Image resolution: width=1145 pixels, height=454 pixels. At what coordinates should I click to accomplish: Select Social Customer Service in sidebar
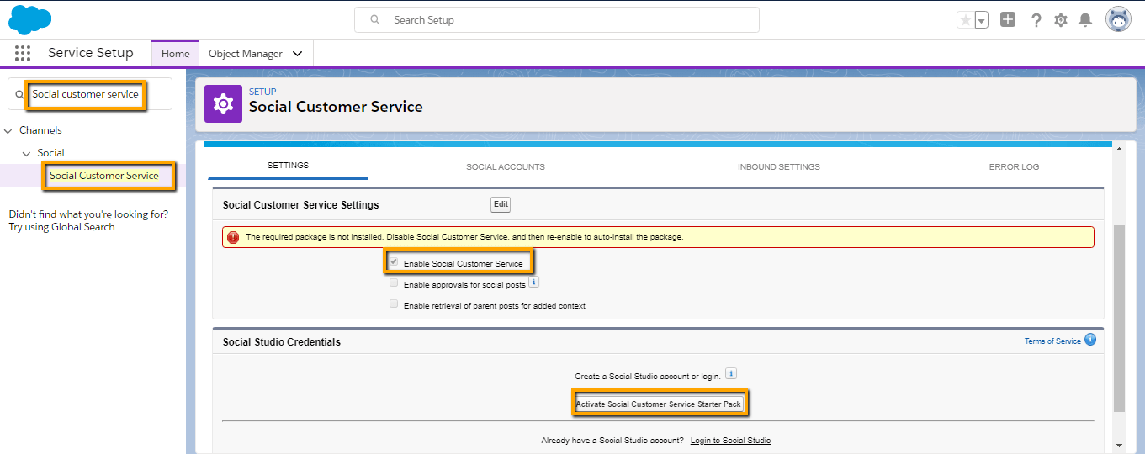click(104, 176)
